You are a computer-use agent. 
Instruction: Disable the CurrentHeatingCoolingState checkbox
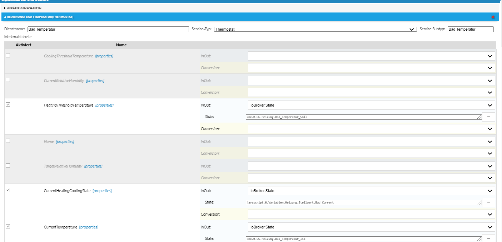pyautogui.click(x=8, y=190)
